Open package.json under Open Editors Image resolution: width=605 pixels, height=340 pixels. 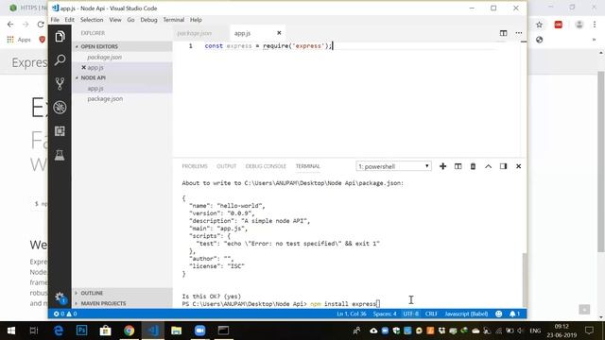(105, 57)
